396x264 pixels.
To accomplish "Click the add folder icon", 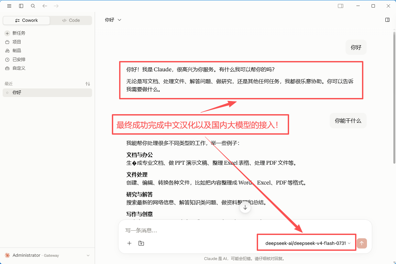I will [141, 243].
